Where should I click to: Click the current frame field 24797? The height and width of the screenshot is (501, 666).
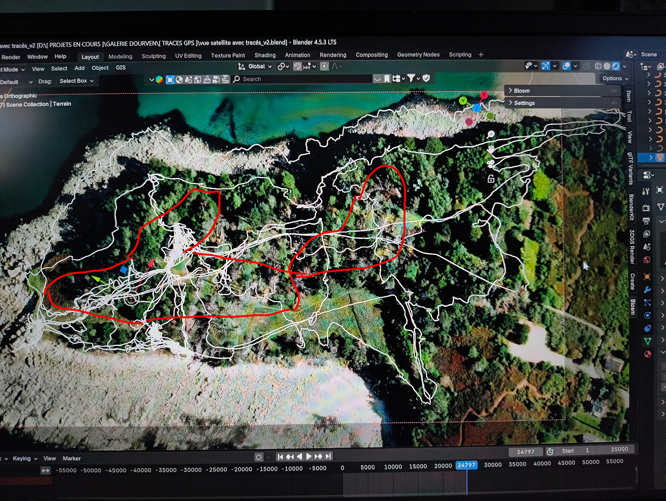525,452
